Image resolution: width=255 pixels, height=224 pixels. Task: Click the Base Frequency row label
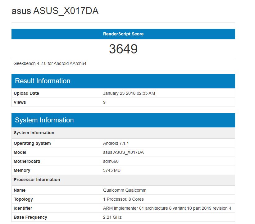30,217
